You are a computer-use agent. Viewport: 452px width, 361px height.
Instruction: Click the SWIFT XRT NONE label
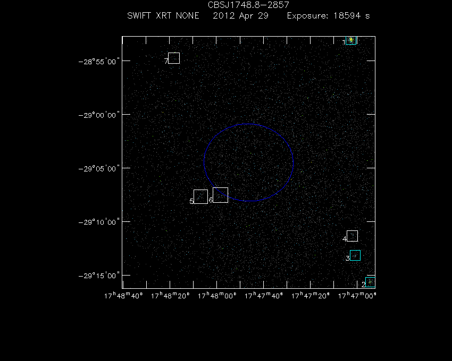point(163,15)
